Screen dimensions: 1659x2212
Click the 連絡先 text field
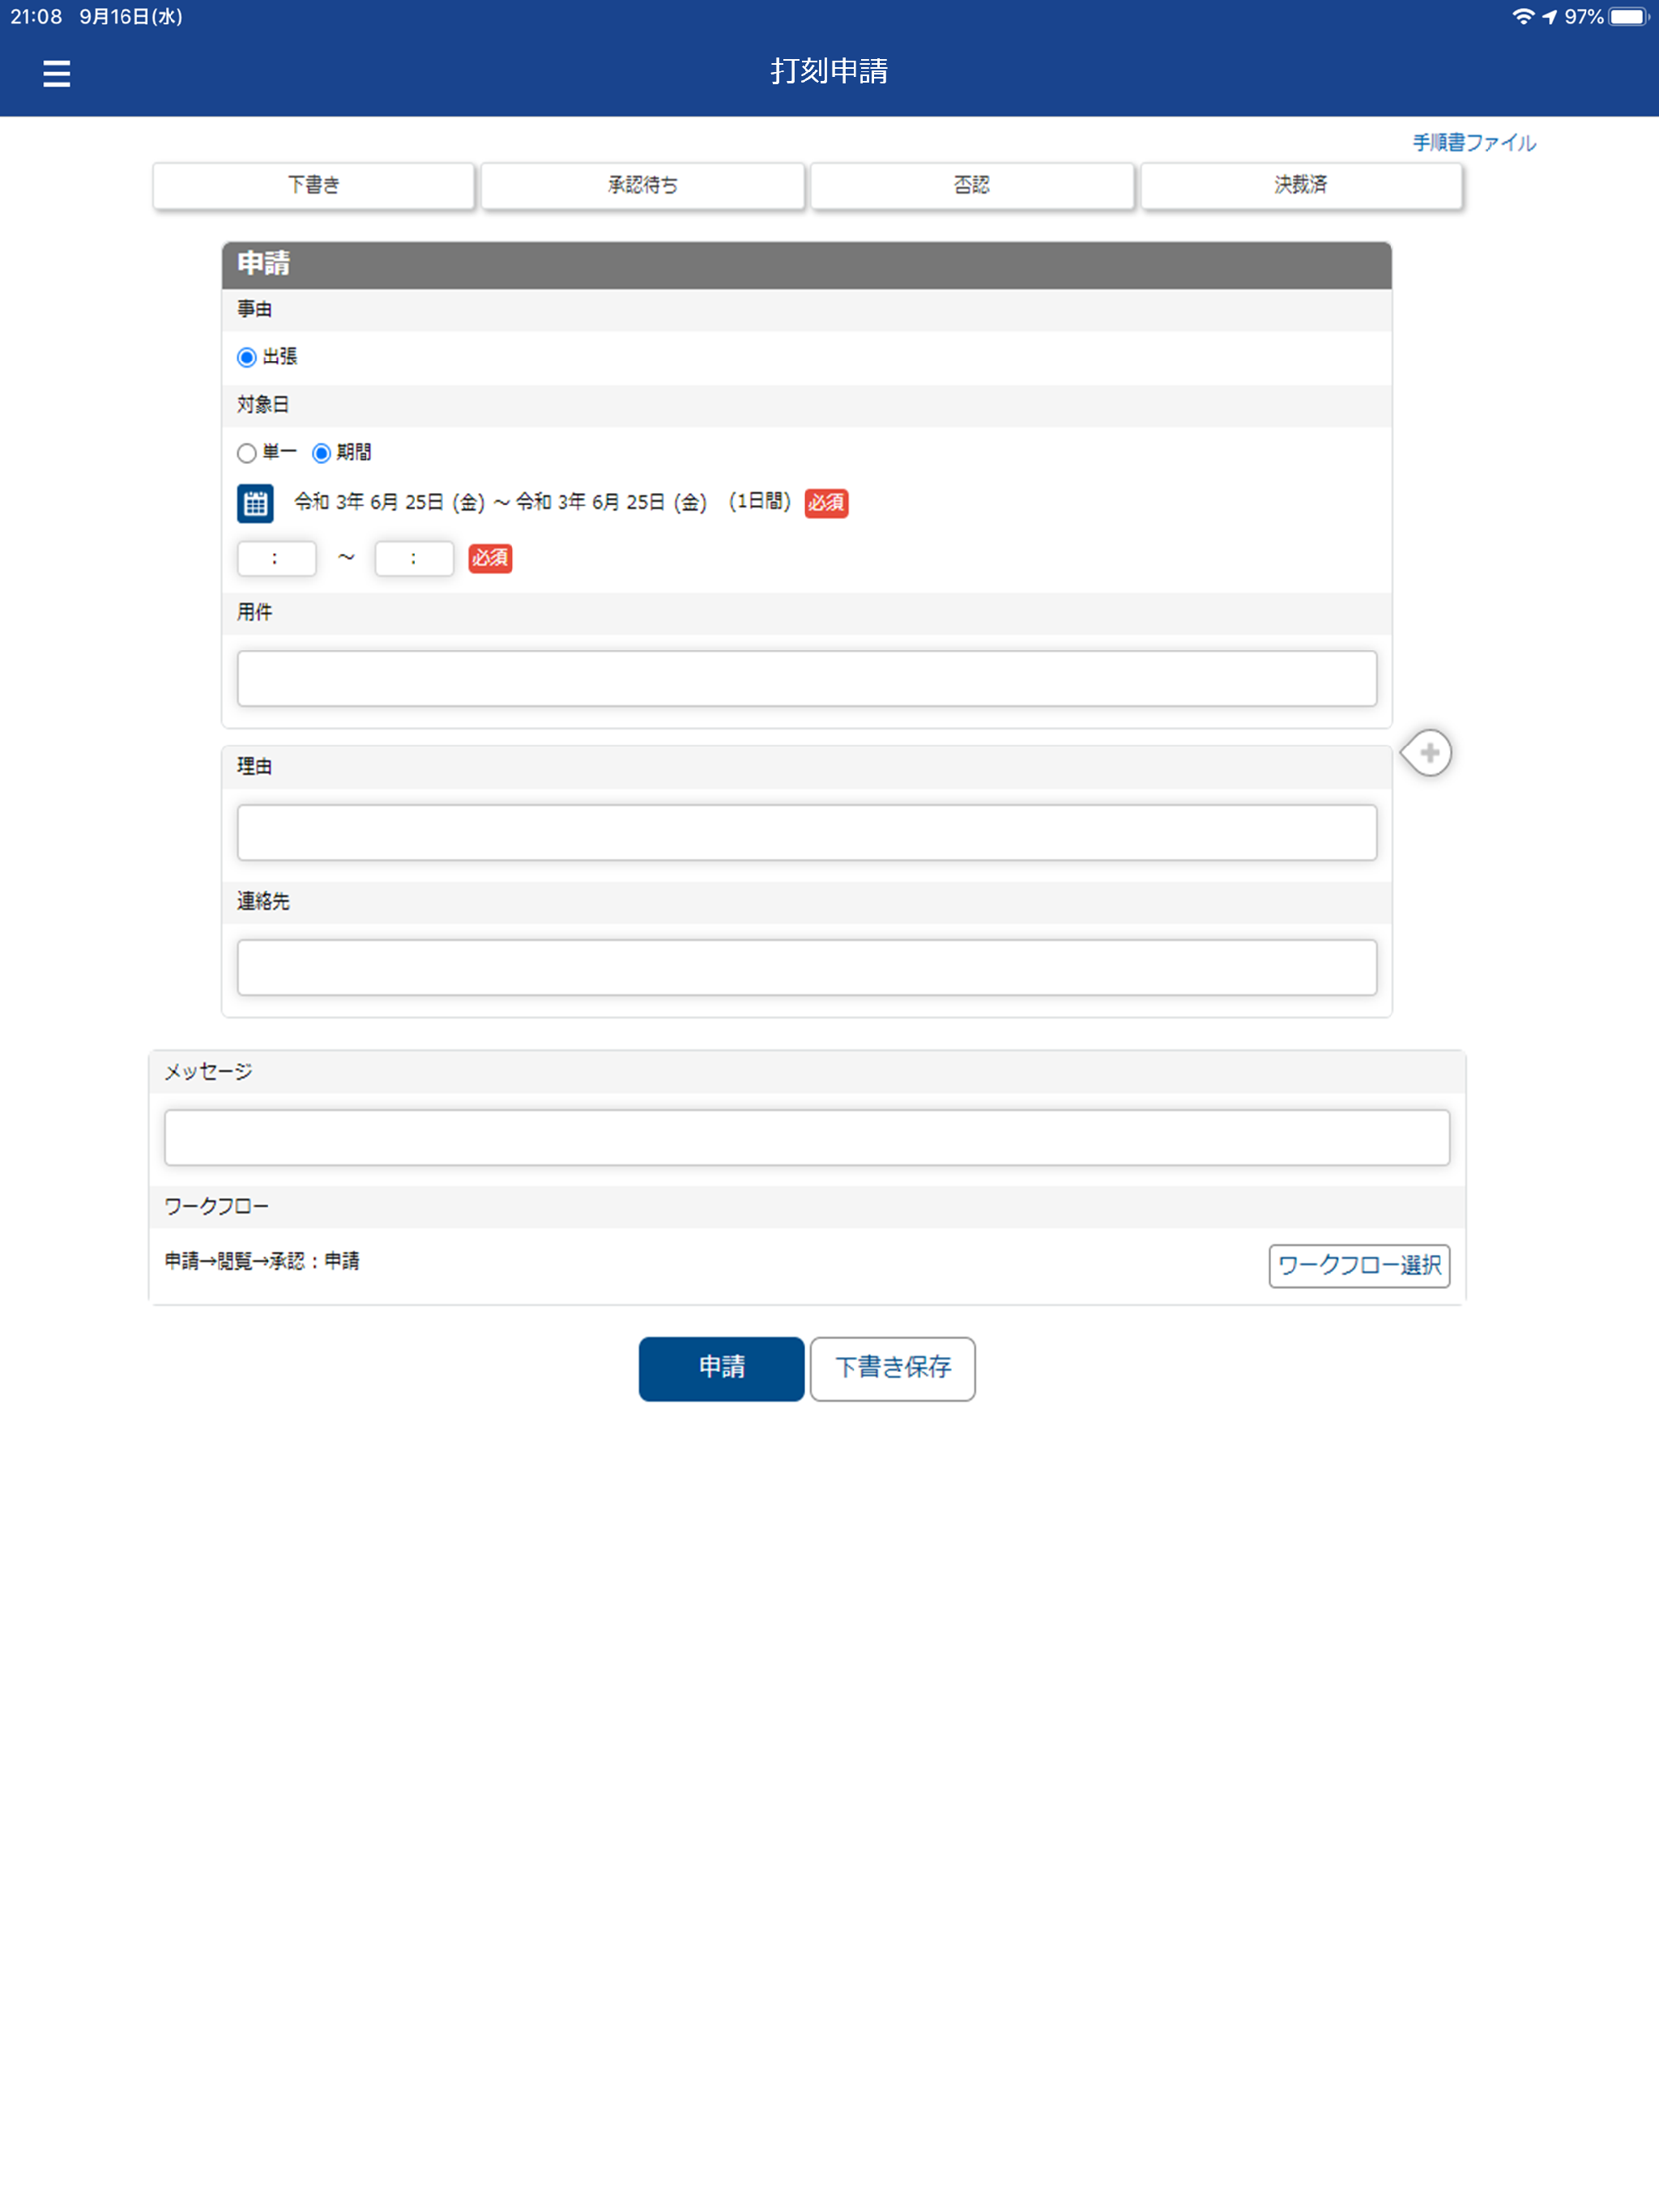click(807, 967)
